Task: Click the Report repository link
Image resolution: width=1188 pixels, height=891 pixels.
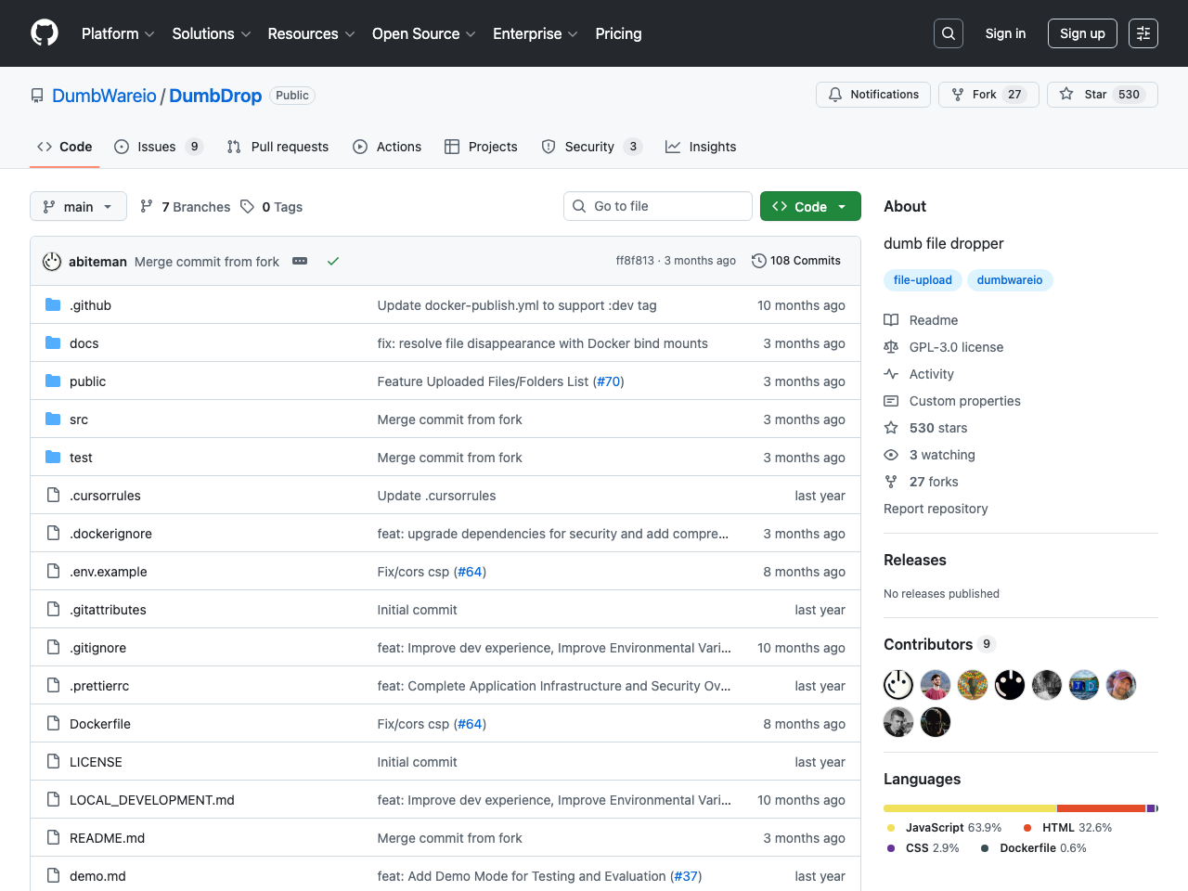Action: (x=936, y=509)
